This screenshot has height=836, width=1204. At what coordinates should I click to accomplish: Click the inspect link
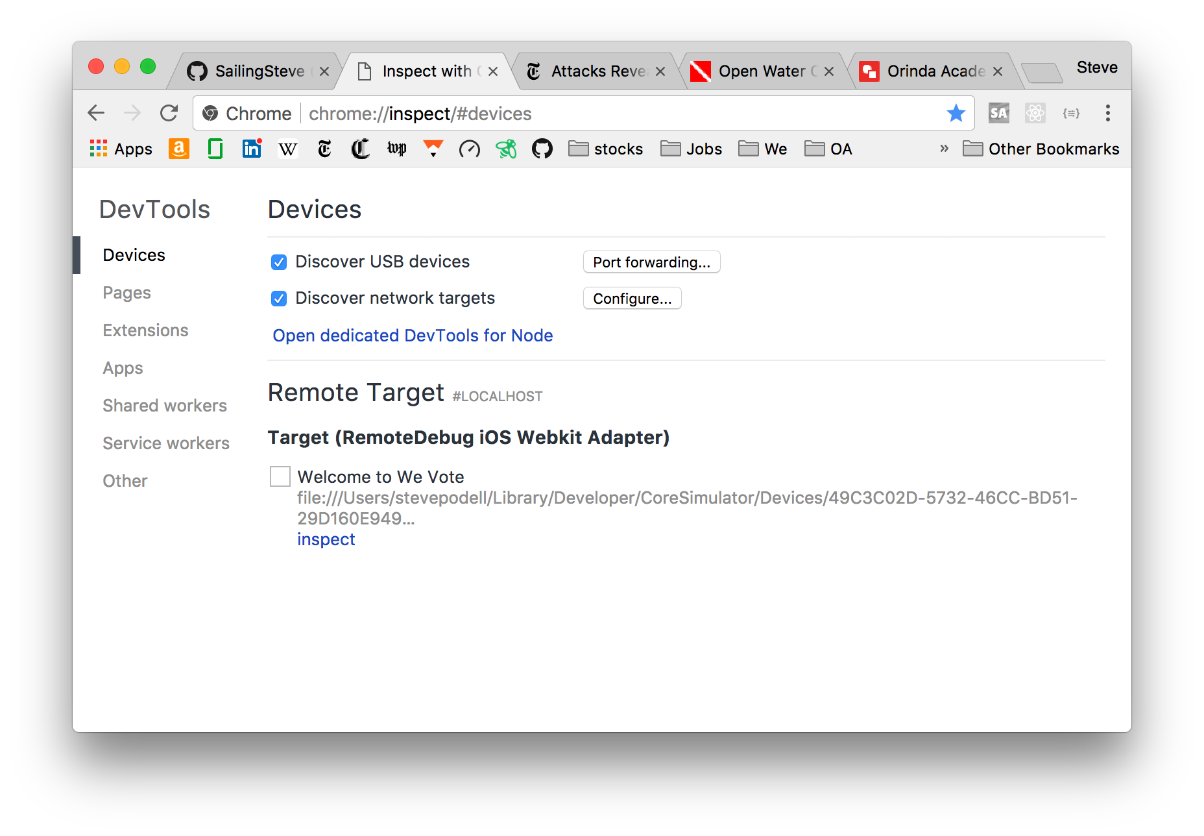coord(326,539)
